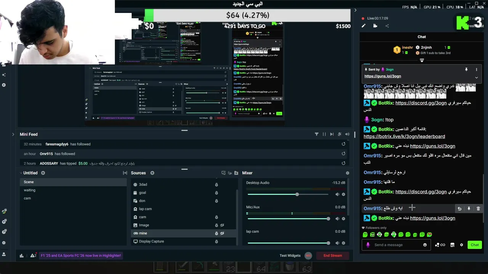Image resolution: width=488 pixels, height=274 pixels.
Task: Show the hidden mine source
Action: point(222,233)
